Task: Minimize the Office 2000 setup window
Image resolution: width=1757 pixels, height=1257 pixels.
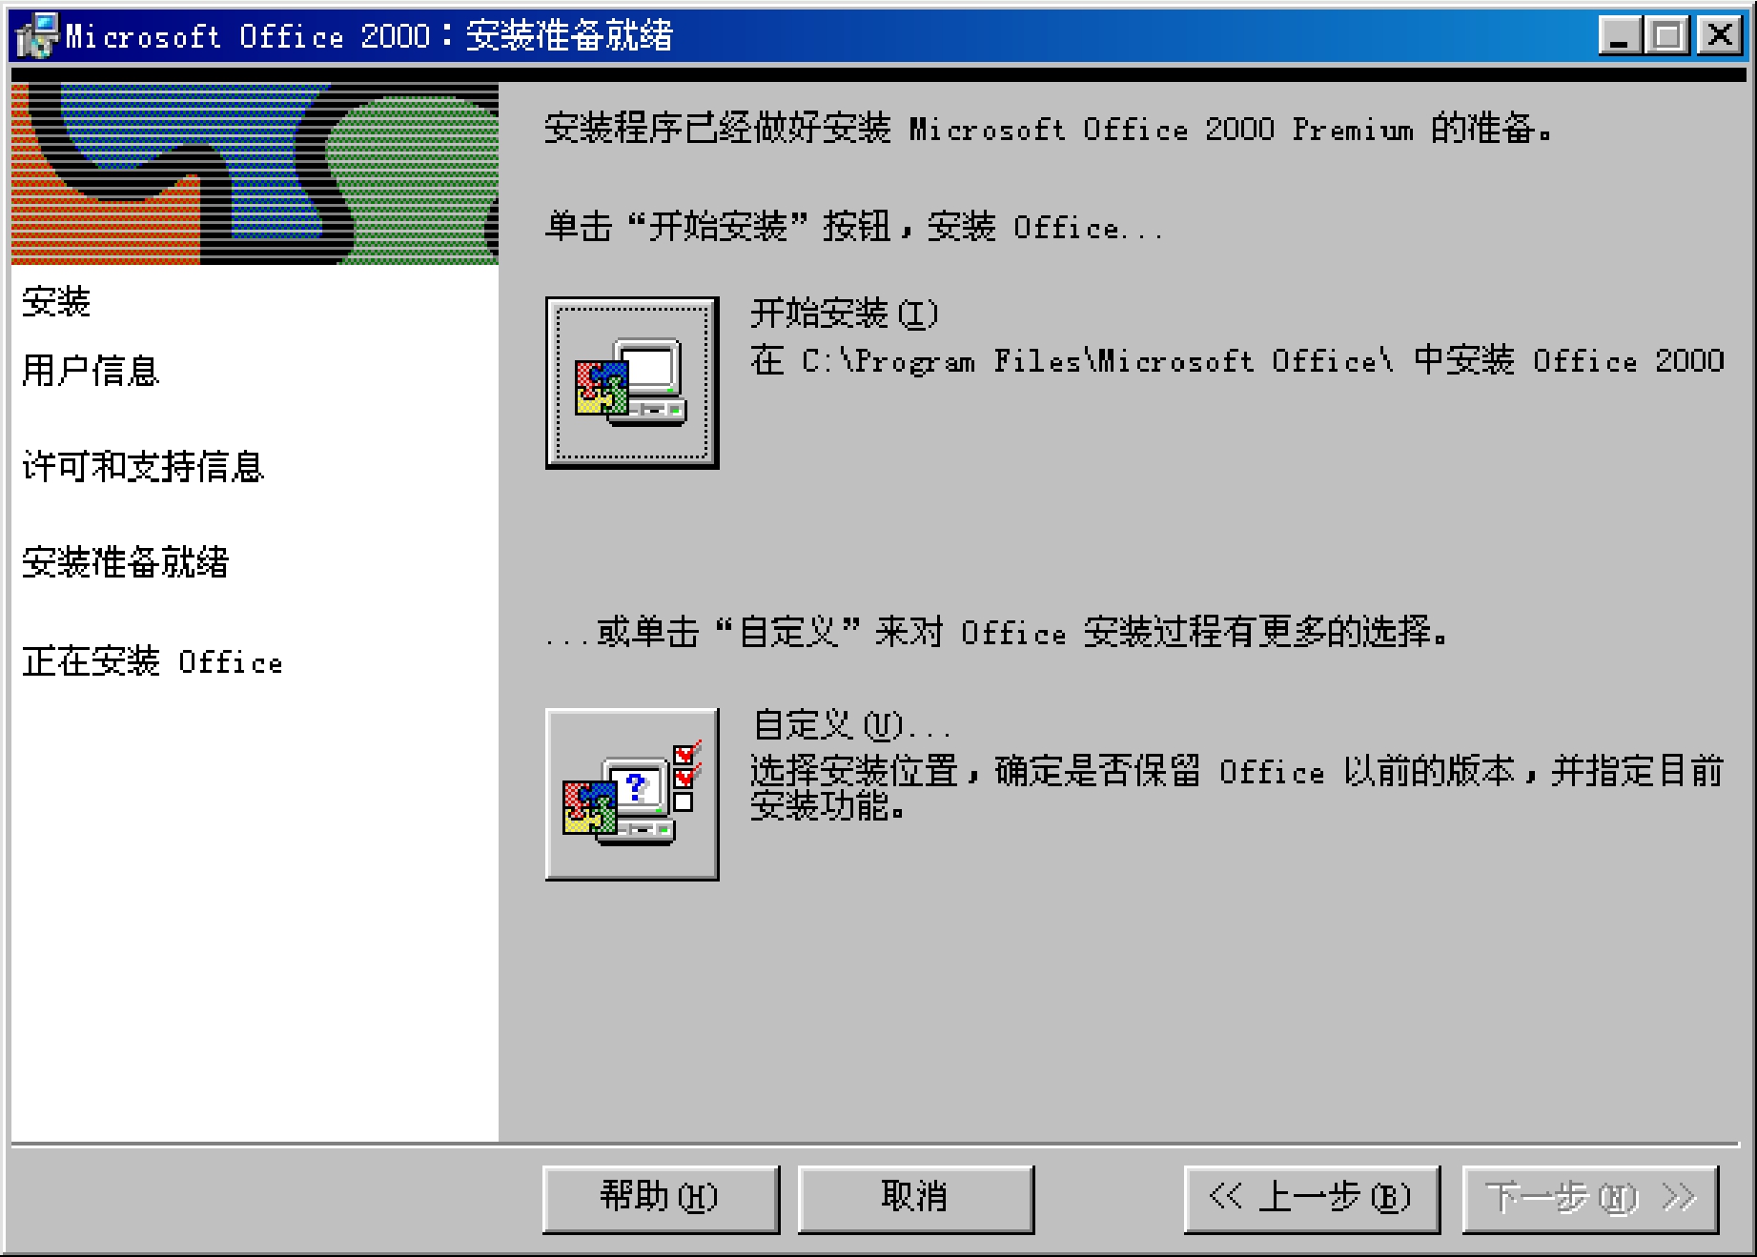Action: [1620, 36]
